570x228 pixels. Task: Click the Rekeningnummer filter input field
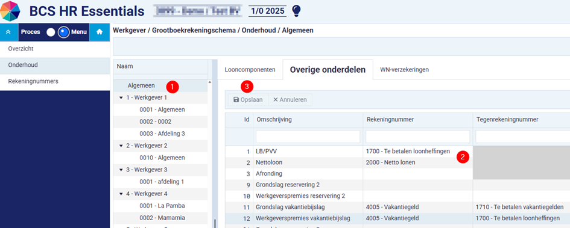(x=417, y=137)
